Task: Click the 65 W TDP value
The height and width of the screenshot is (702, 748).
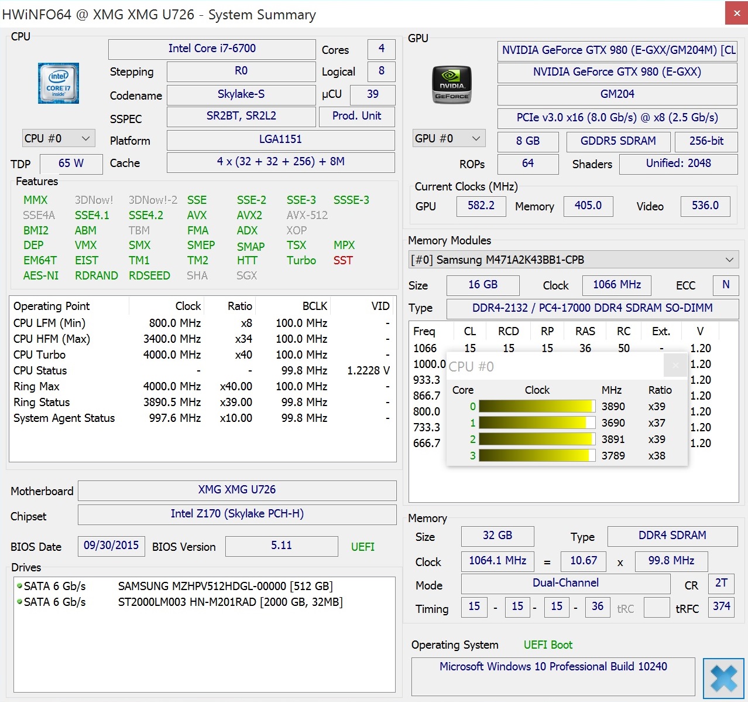Action: 71,163
